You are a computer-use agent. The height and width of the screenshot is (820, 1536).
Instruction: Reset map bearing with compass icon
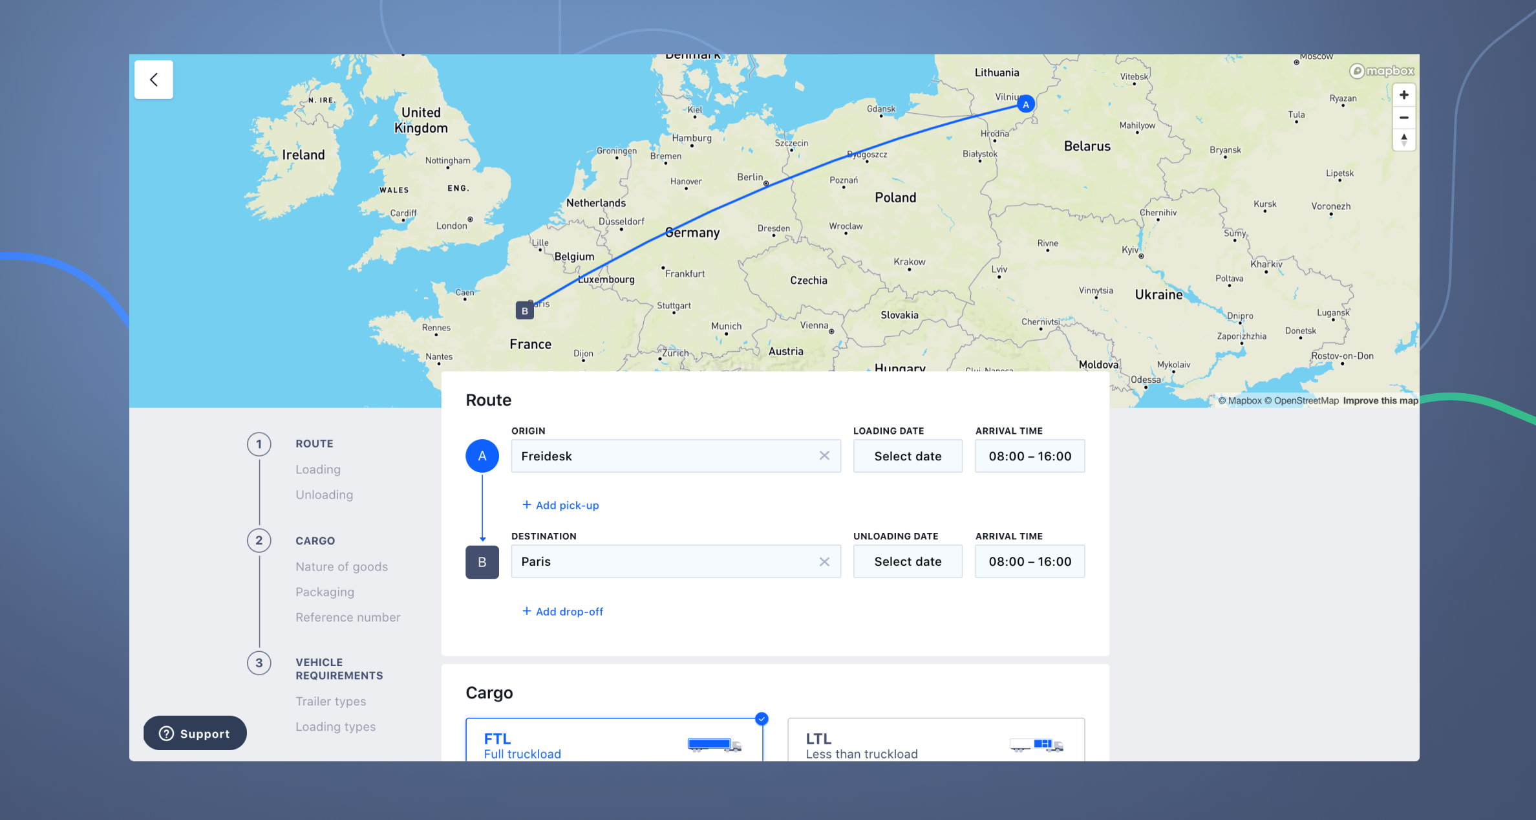pos(1403,140)
